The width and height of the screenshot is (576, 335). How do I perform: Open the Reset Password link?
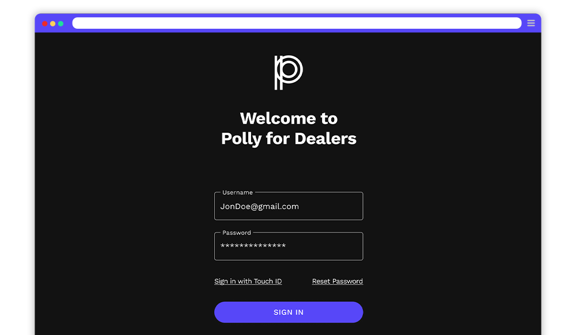pos(337,281)
